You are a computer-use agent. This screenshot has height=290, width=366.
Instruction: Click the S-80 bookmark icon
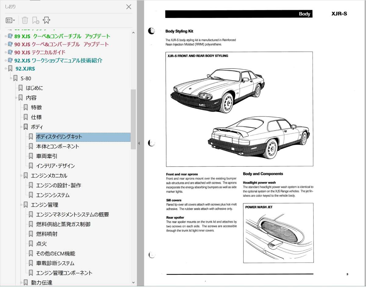[x=15, y=78]
